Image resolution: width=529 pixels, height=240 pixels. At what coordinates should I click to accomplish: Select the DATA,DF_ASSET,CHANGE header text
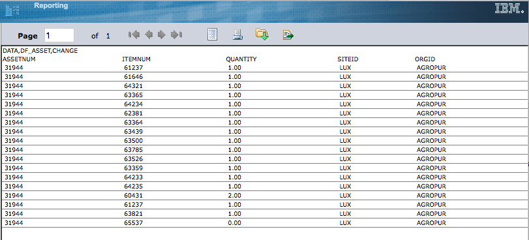click(x=40, y=51)
